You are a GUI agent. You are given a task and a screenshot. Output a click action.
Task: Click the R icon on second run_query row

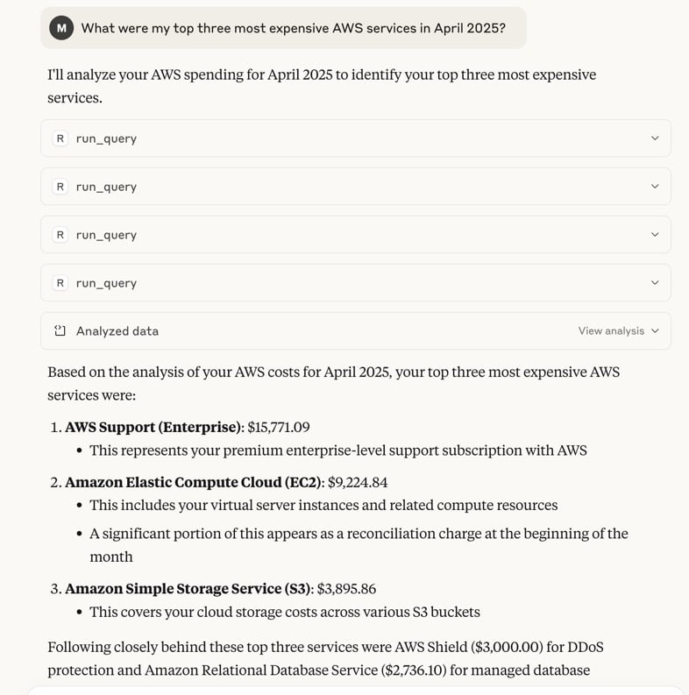click(x=60, y=187)
